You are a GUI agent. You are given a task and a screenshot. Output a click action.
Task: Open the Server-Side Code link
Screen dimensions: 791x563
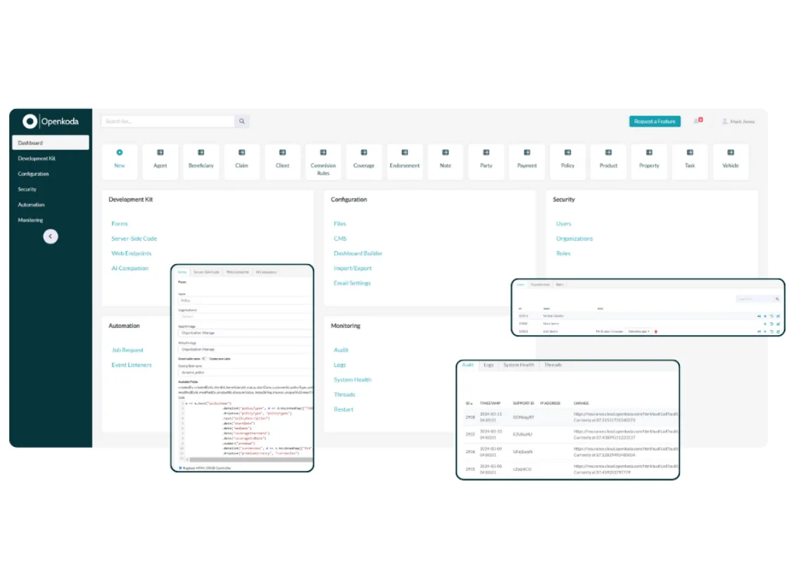click(x=134, y=239)
